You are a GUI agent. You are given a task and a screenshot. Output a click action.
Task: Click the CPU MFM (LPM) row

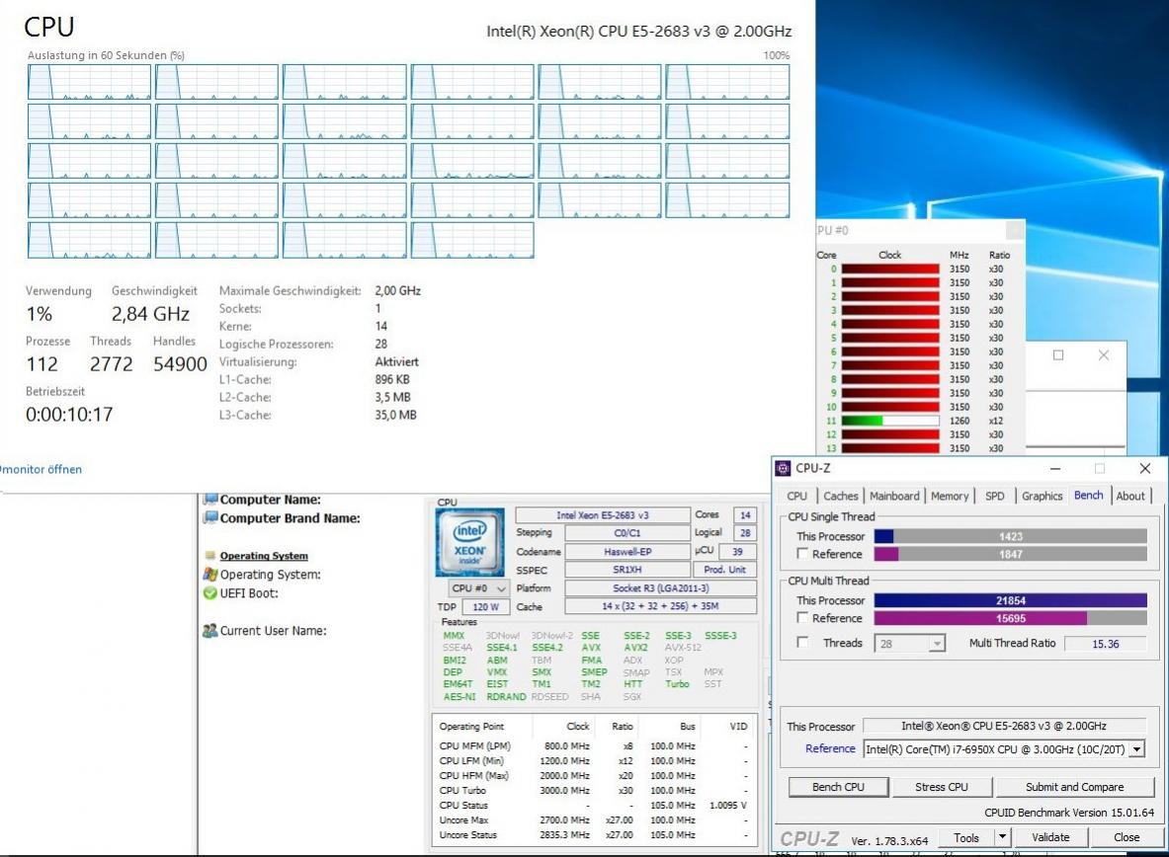click(594, 745)
